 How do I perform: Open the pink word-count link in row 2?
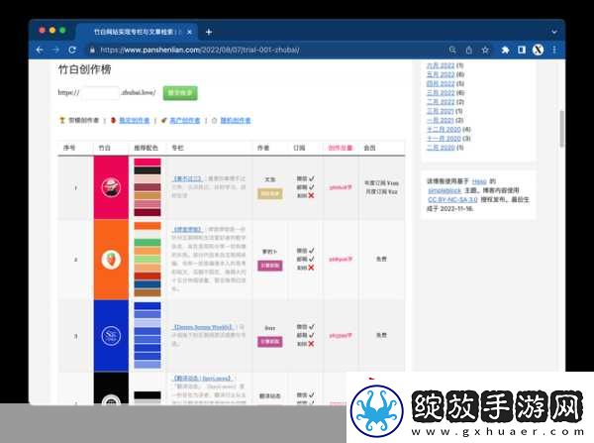[x=341, y=259]
